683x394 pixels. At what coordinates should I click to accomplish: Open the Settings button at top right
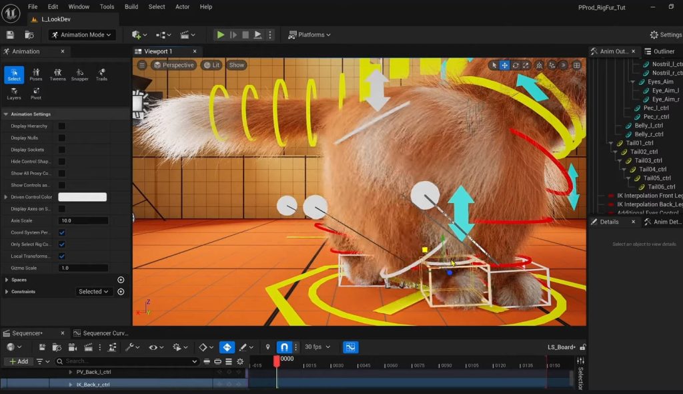(x=666, y=35)
